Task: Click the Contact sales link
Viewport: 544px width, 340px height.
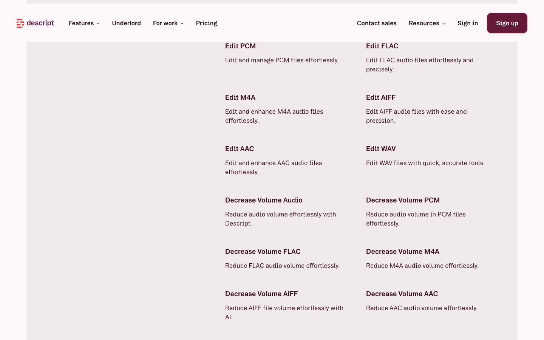Action: tap(376, 23)
